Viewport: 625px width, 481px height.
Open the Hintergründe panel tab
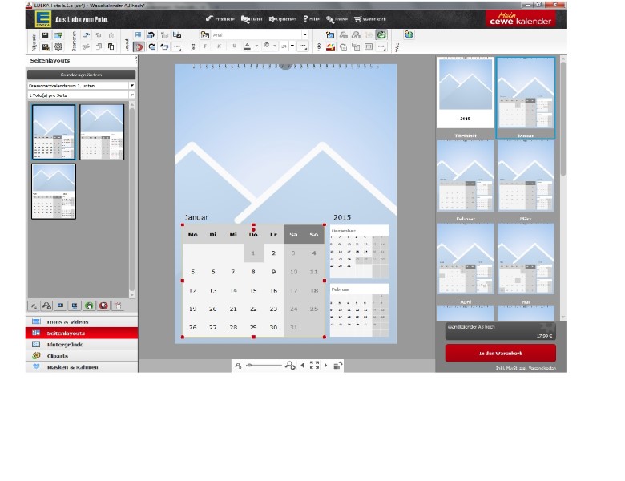[82, 345]
